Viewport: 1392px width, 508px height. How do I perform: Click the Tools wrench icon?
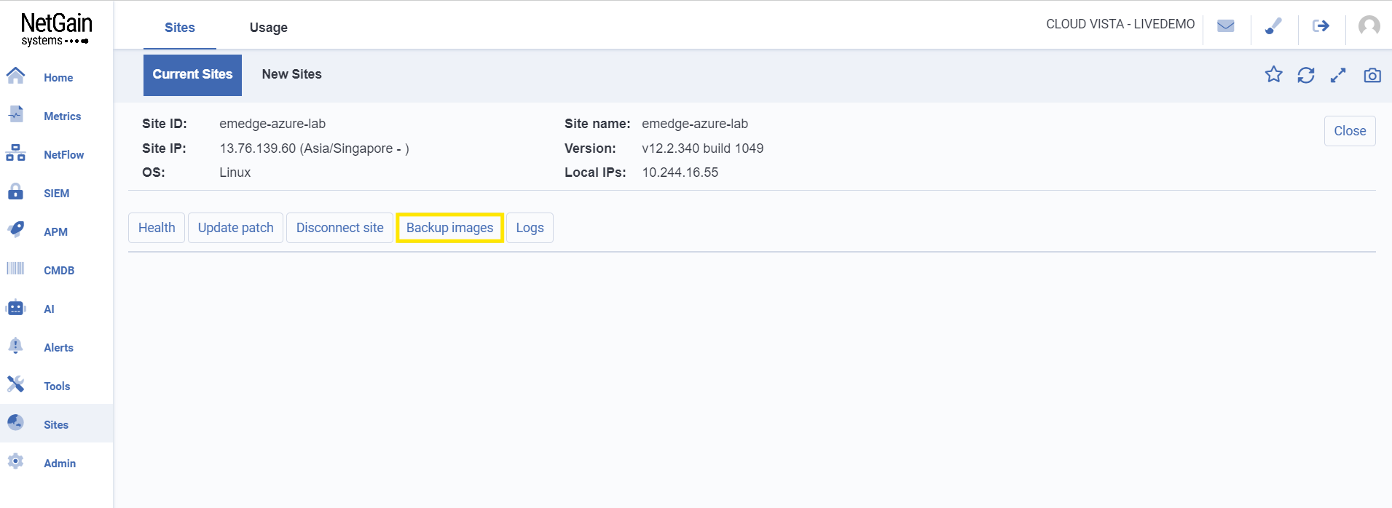tap(15, 384)
